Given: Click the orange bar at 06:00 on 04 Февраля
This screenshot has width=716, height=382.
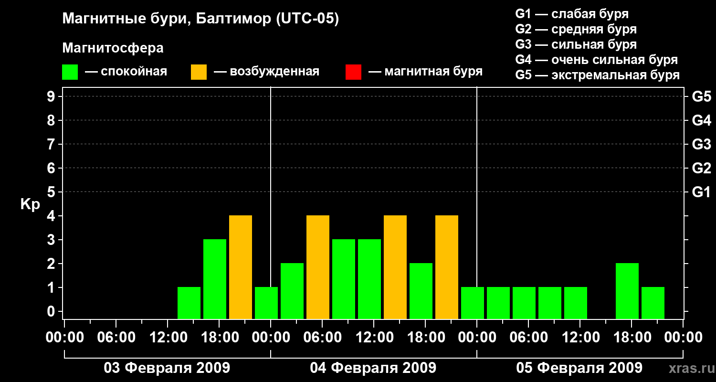Looking at the screenshot, I should [318, 267].
